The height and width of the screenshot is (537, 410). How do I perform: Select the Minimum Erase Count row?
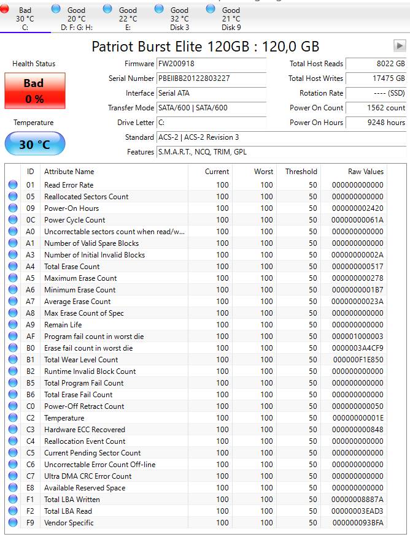(x=196, y=290)
